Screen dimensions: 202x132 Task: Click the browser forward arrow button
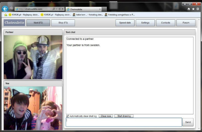[11, 9]
